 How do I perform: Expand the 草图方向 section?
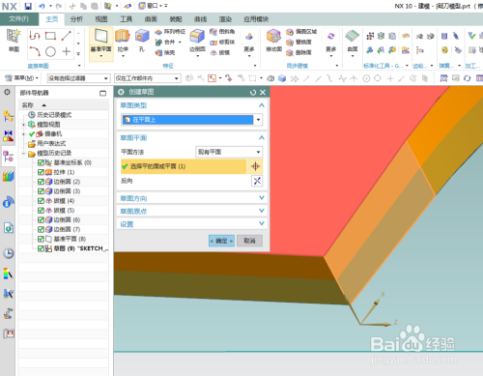click(262, 198)
